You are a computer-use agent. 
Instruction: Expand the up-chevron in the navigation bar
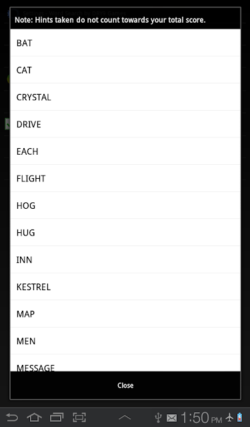[125, 417]
